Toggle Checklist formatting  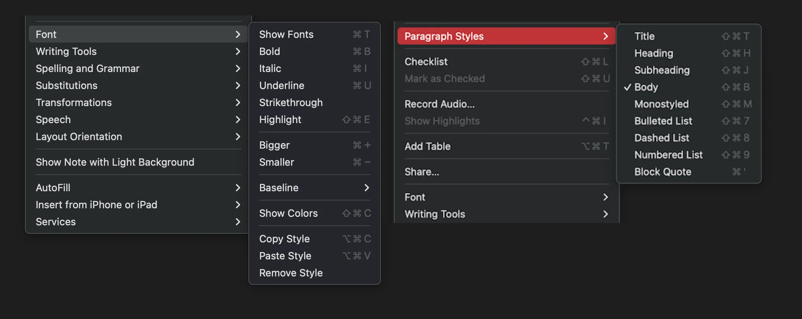pyautogui.click(x=426, y=62)
